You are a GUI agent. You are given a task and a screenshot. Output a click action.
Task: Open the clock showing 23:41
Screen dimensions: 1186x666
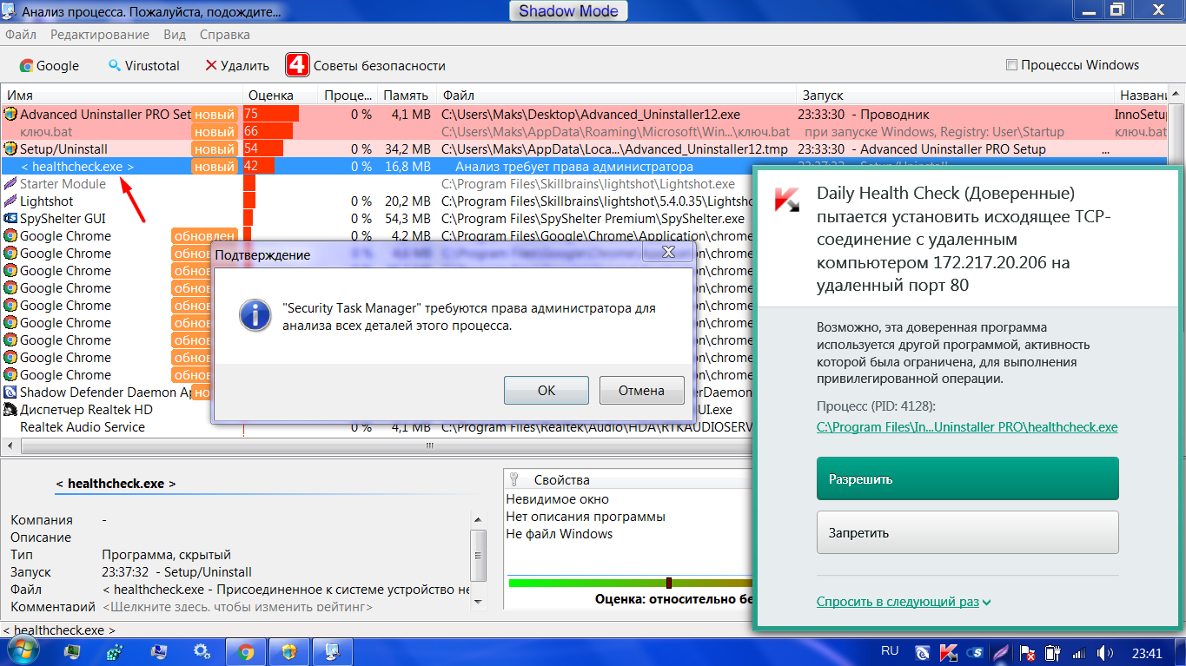click(x=1147, y=652)
